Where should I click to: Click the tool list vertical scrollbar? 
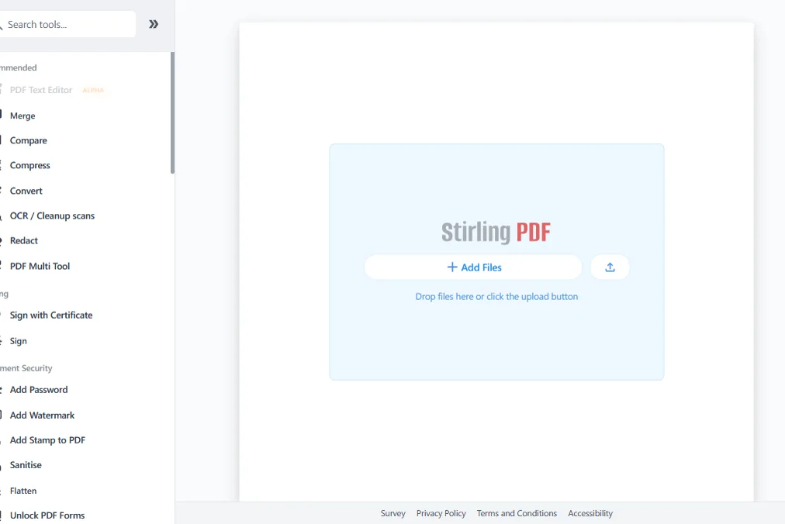tap(173, 113)
